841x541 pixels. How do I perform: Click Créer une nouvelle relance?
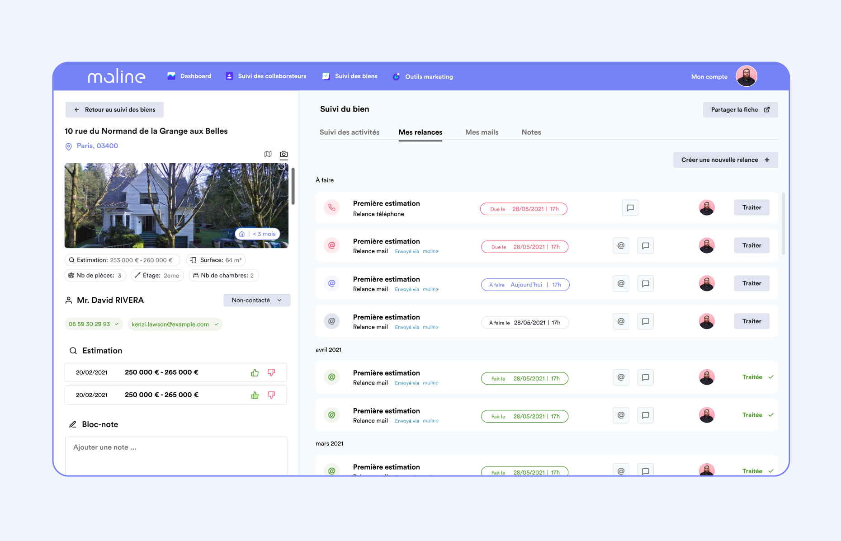[726, 160]
